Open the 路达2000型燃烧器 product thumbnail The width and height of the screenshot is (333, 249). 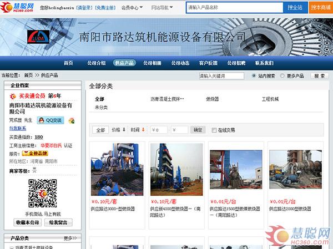coord(295,169)
